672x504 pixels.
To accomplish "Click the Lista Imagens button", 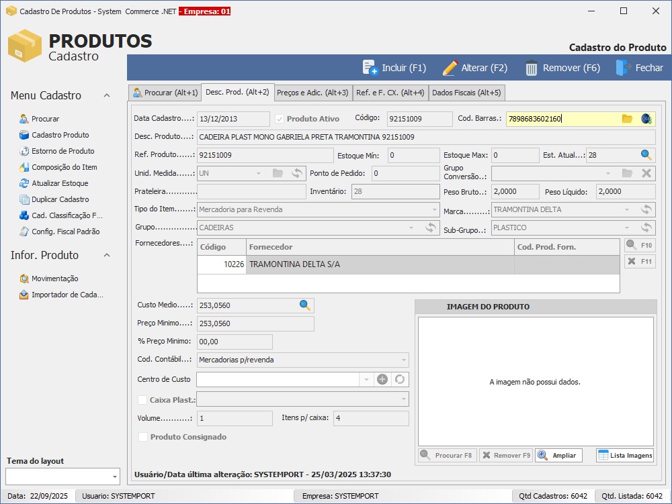I will tap(625, 455).
